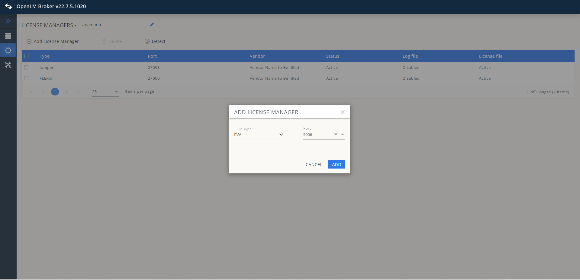580x280 pixels.
Task: Click the OpenLM logo in the header
Action: pos(8,6)
